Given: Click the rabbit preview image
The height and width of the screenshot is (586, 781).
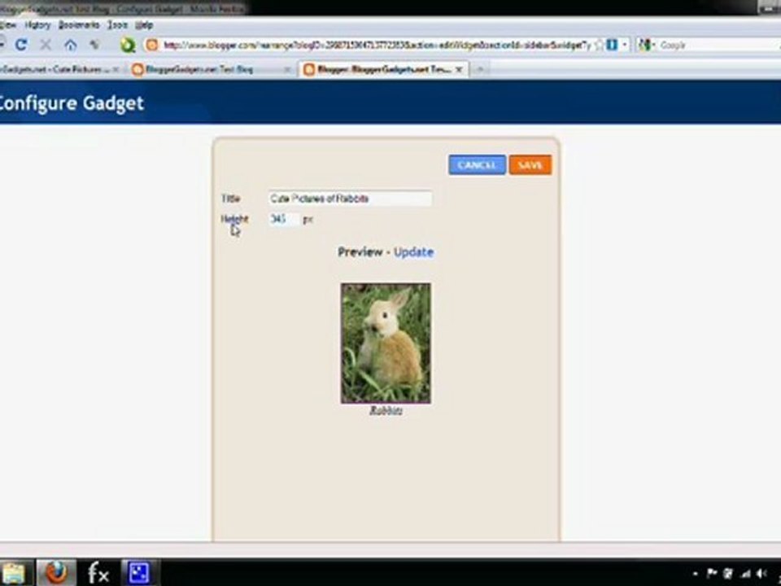Looking at the screenshot, I should (x=386, y=343).
